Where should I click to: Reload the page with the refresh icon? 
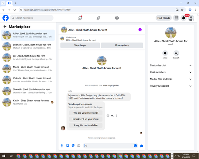point(15,10)
